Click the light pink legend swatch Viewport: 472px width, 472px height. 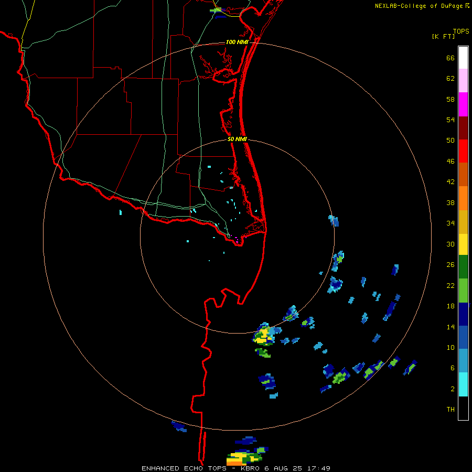tap(463, 81)
